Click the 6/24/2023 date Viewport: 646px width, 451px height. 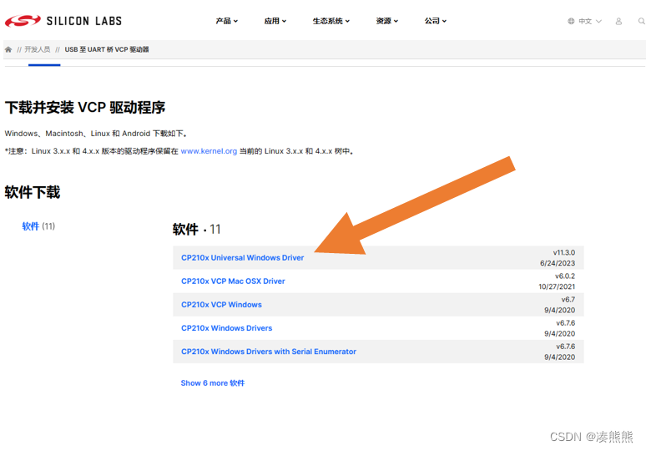click(x=558, y=263)
